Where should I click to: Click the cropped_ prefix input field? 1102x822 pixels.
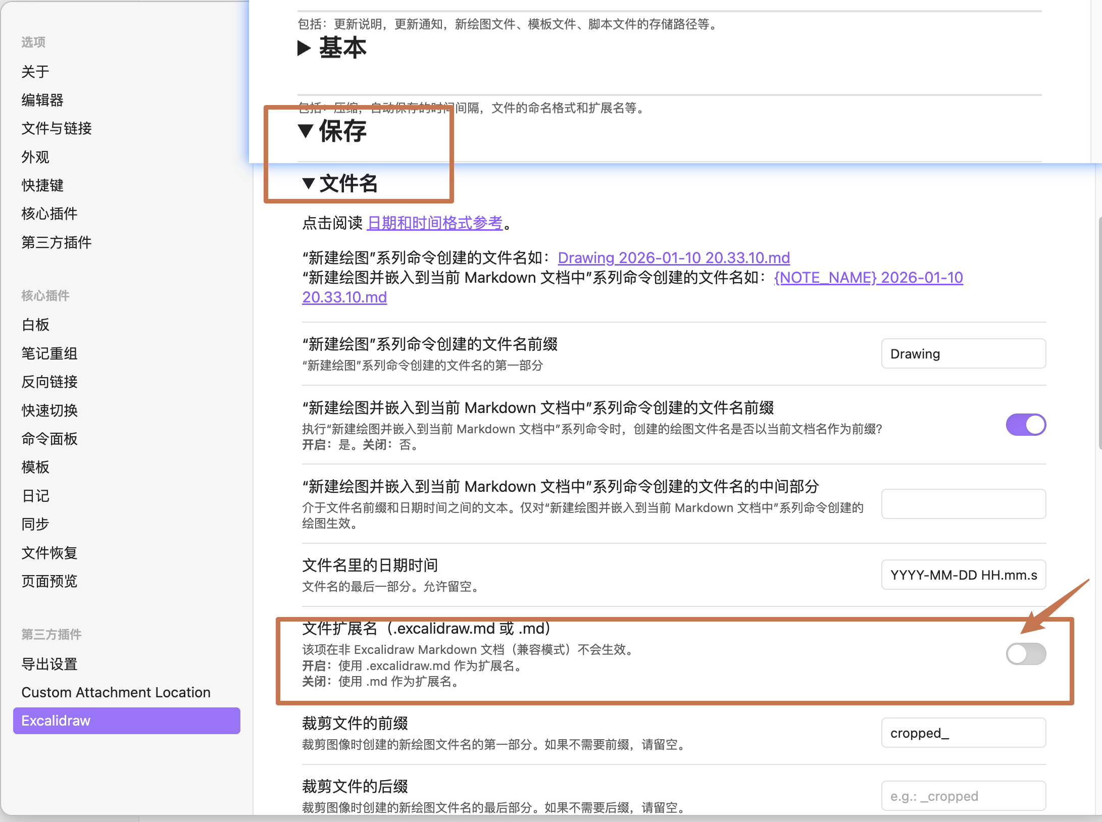963,733
